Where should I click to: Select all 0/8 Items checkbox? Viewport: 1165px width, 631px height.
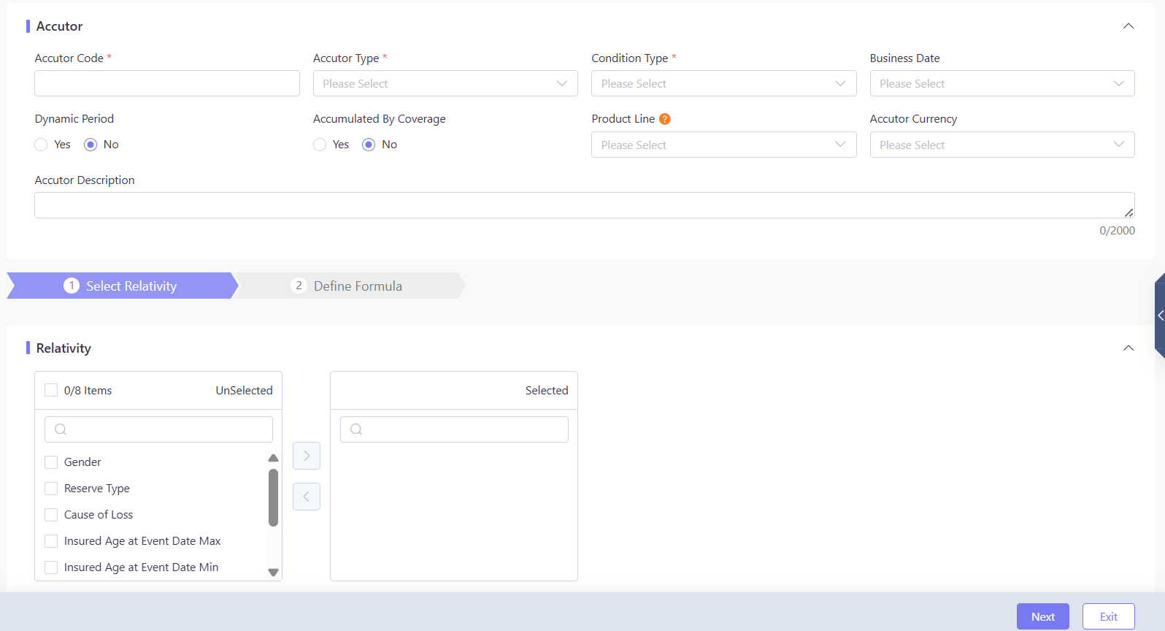51,390
